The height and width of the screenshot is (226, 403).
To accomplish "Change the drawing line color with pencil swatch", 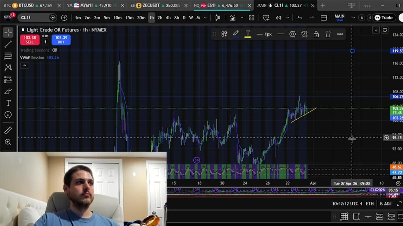I will point(236,34).
